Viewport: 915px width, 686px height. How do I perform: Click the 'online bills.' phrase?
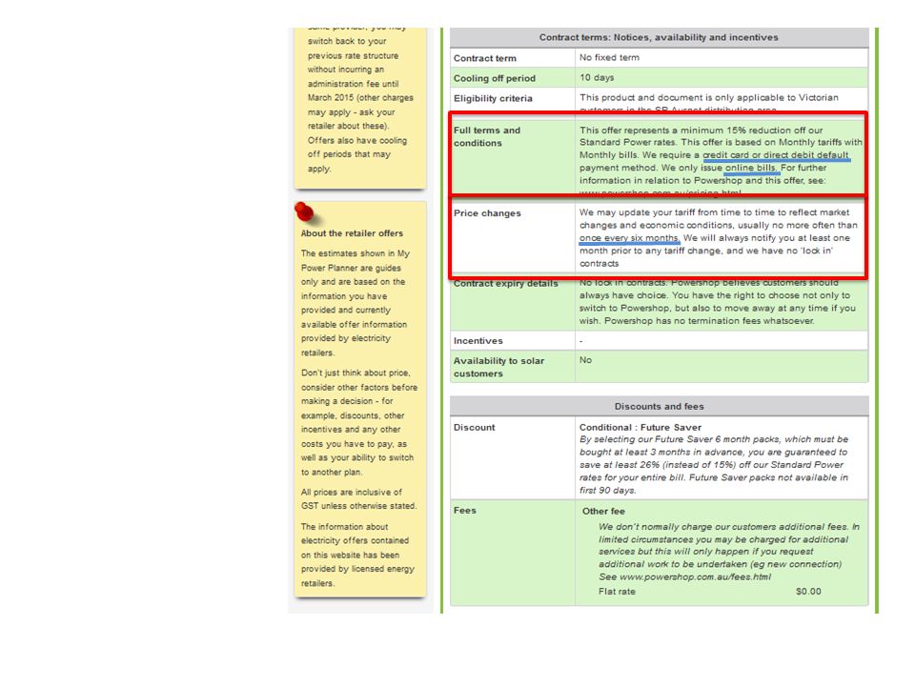tap(751, 168)
